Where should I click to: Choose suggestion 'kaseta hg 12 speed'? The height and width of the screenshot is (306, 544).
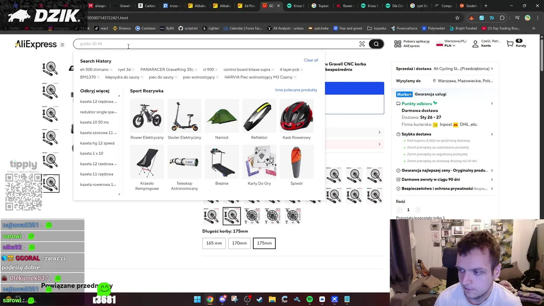coord(97,143)
